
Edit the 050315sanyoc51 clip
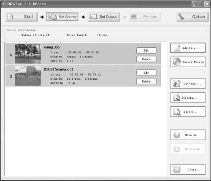click(146, 73)
